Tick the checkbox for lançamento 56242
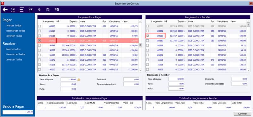Screen dimensions: 253x117 pyautogui.click(x=39, y=60)
